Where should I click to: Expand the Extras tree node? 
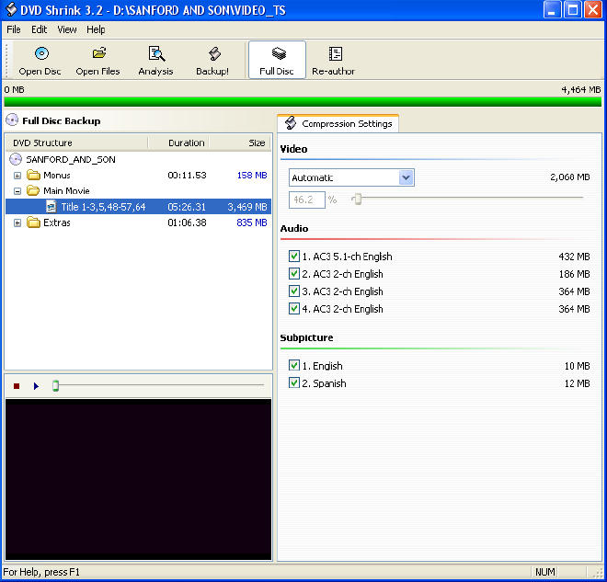pos(17,223)
